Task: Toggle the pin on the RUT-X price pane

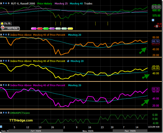Action: click(x=8, y=3)
